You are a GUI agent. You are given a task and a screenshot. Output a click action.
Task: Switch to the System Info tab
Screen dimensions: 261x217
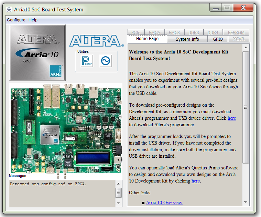point(187,39)
